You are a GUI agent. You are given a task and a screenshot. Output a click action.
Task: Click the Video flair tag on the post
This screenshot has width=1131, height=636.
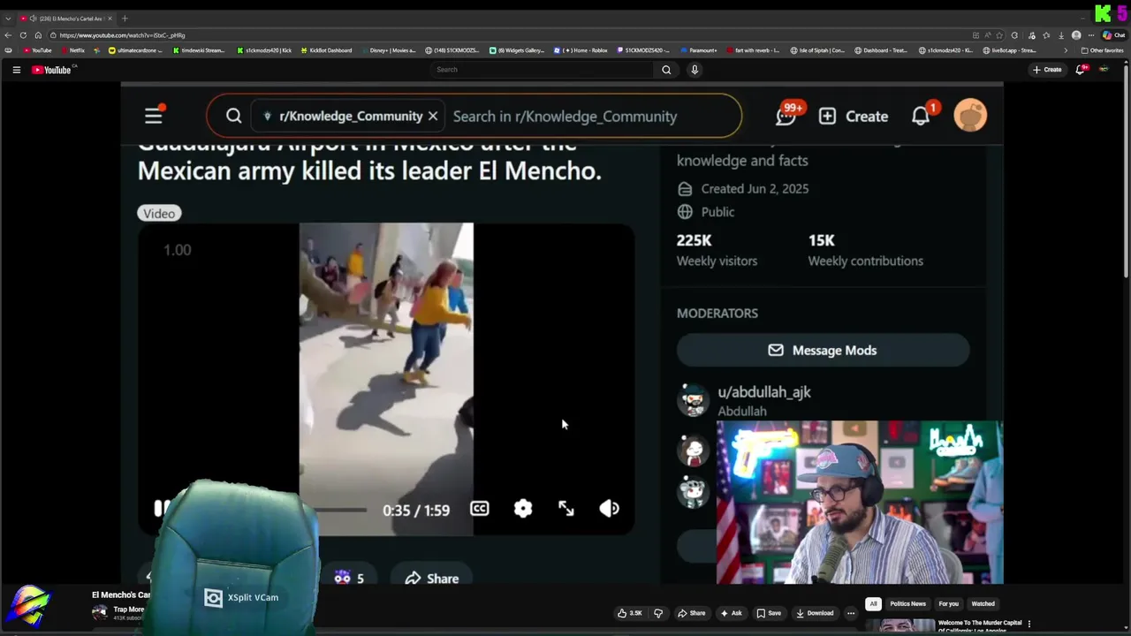pos(159,214)
